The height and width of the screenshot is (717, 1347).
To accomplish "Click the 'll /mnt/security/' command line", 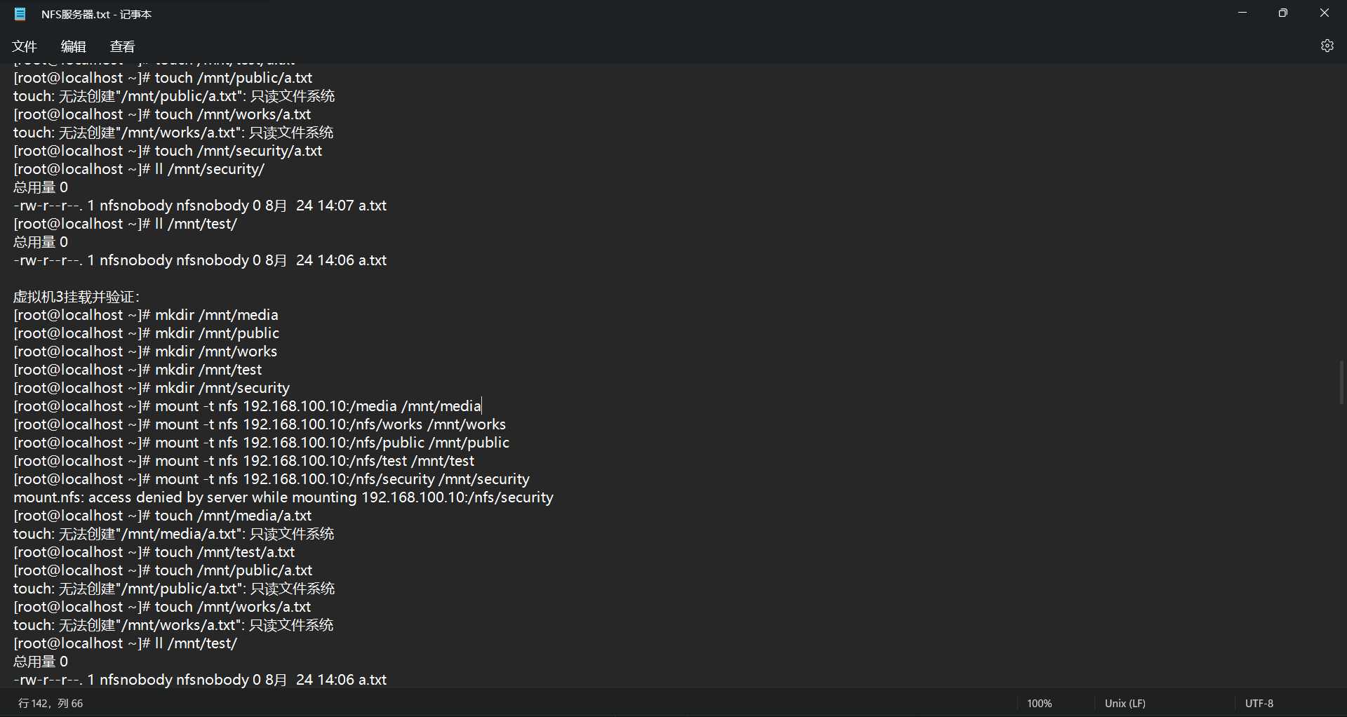I will [139, 169].
